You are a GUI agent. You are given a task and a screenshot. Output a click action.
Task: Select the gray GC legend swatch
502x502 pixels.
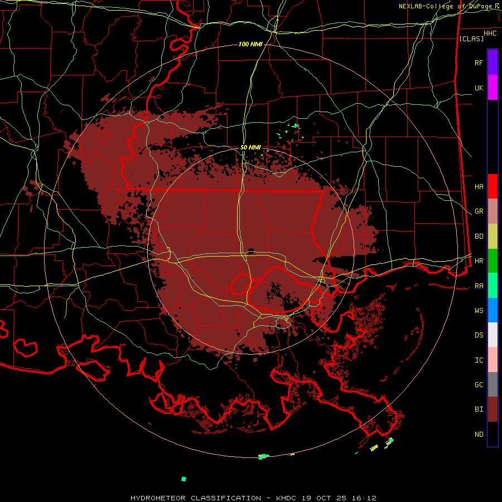click(x=493, y=384)
